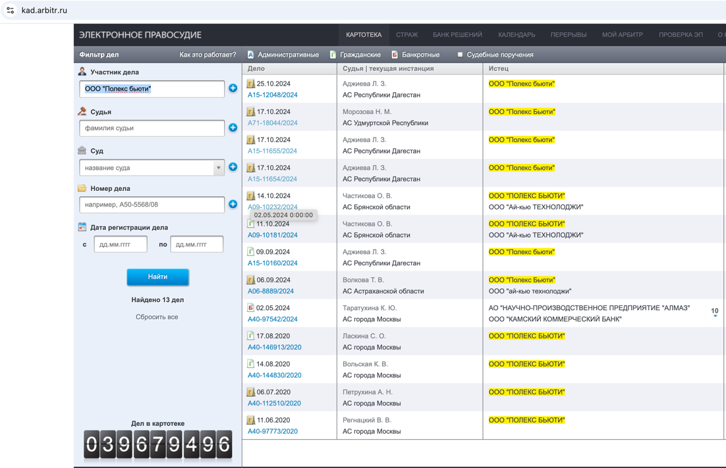Expand the 10 more plaintiffs indicator
The width and height of the screenshot is (726, 468).
(x=715, y=312)
